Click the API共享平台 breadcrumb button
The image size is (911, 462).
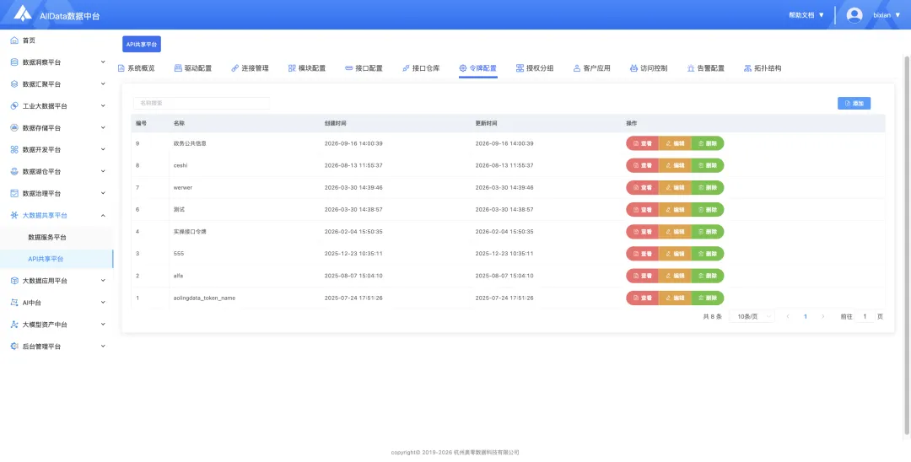(x=141, y=44)
